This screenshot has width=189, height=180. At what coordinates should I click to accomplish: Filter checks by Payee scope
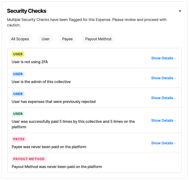(67, 39)
